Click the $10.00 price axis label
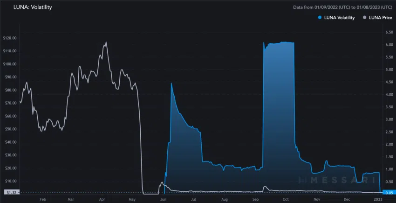The width and height of the screenshot is (396, 203). click(10, 181)
